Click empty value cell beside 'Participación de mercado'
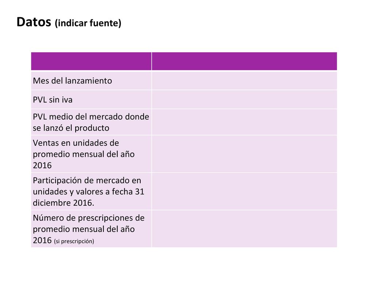 point(244,191)
